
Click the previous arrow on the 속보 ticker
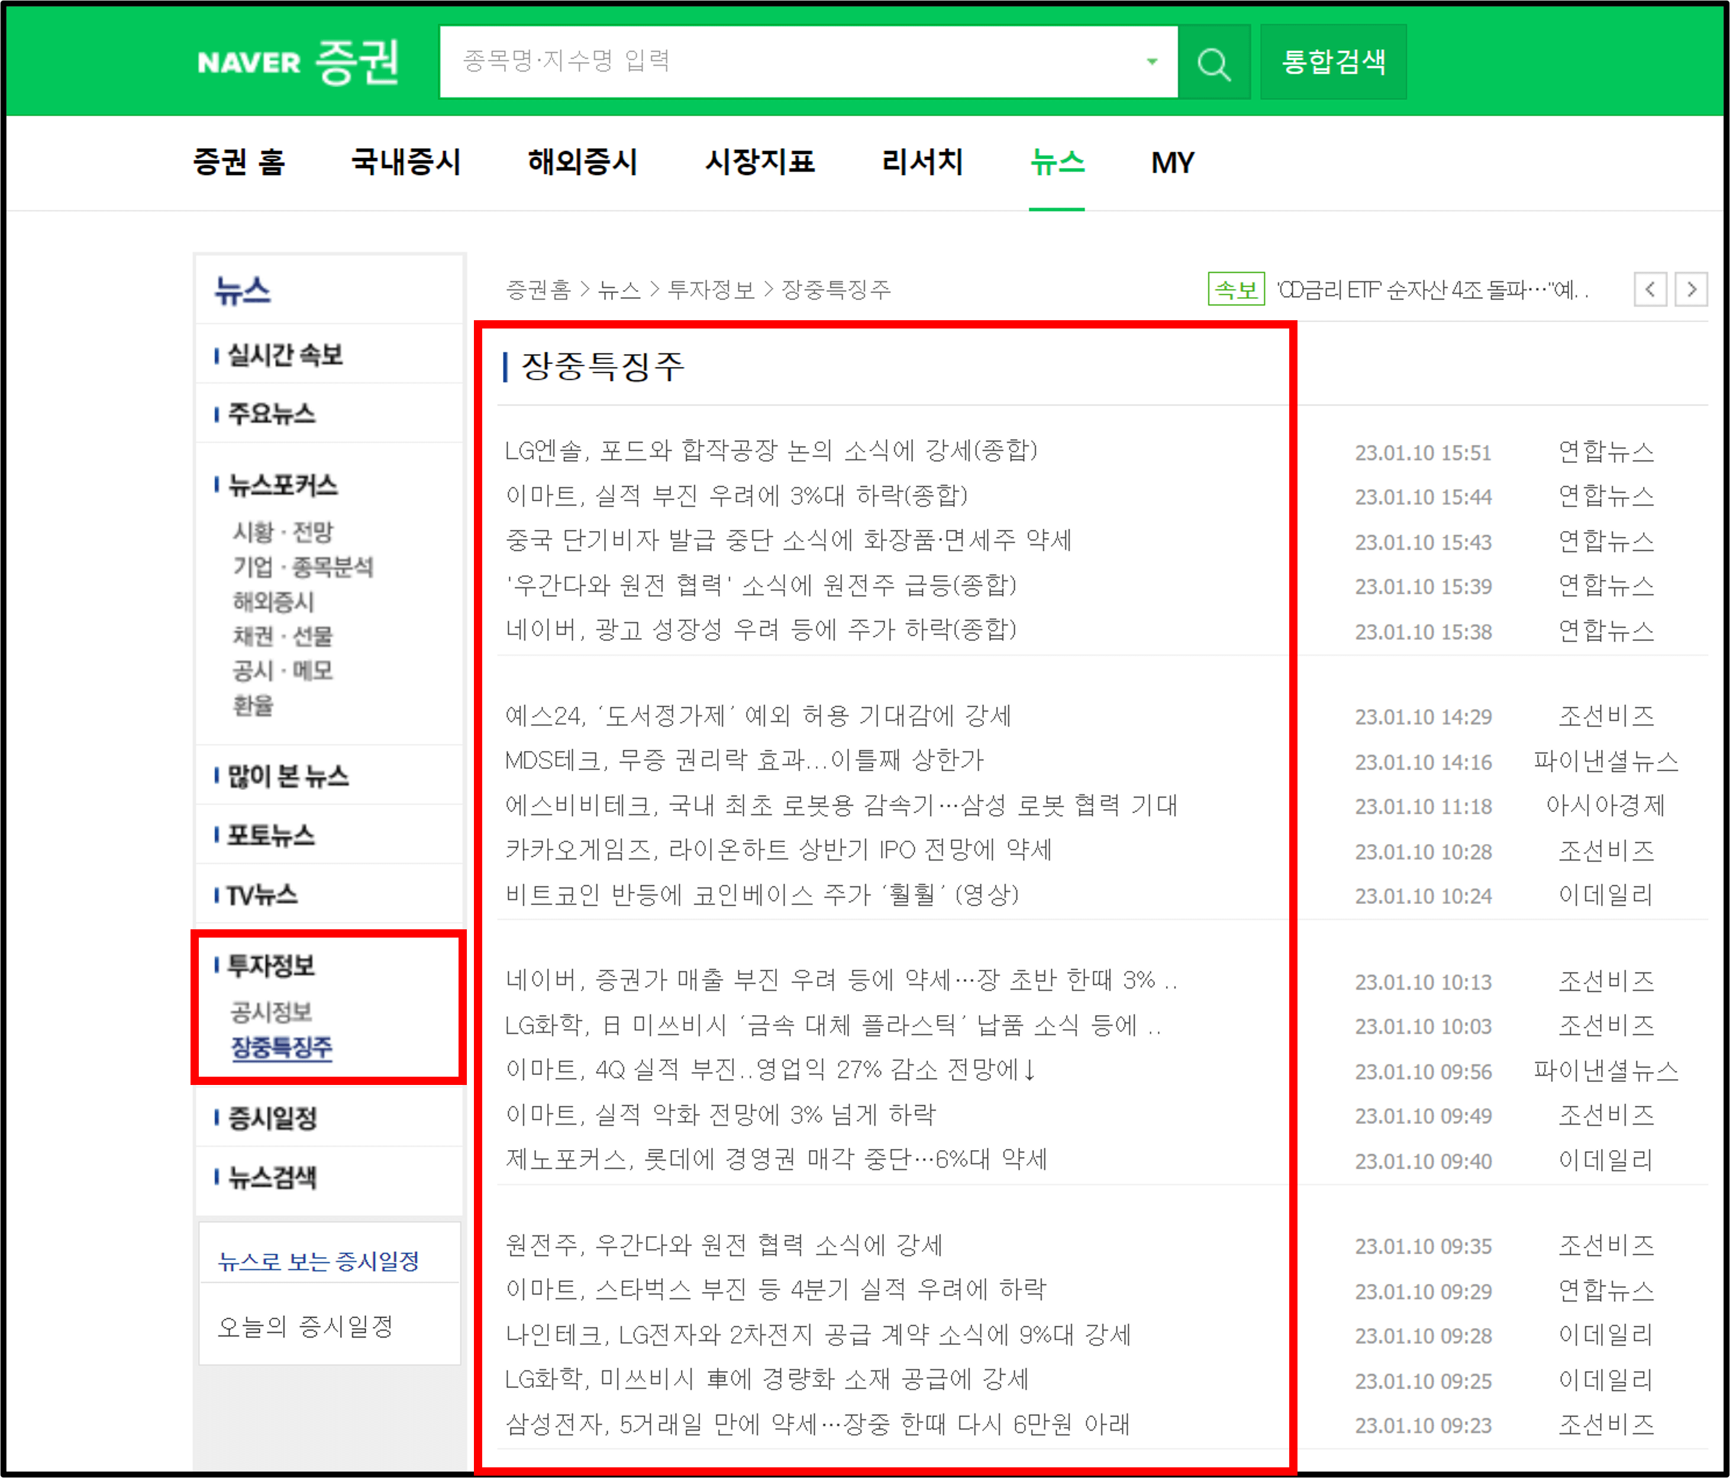point(1651,290)
